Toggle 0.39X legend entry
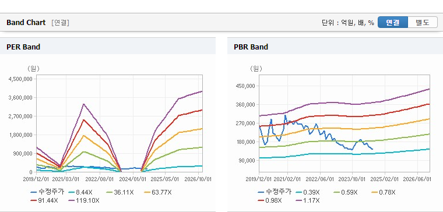The height and width of the screenshot is (212, 443). point(307,192)
